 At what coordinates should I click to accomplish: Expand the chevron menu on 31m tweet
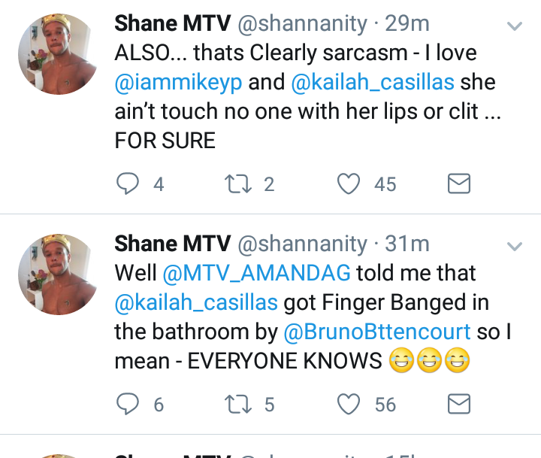click(x=515, y=246)
